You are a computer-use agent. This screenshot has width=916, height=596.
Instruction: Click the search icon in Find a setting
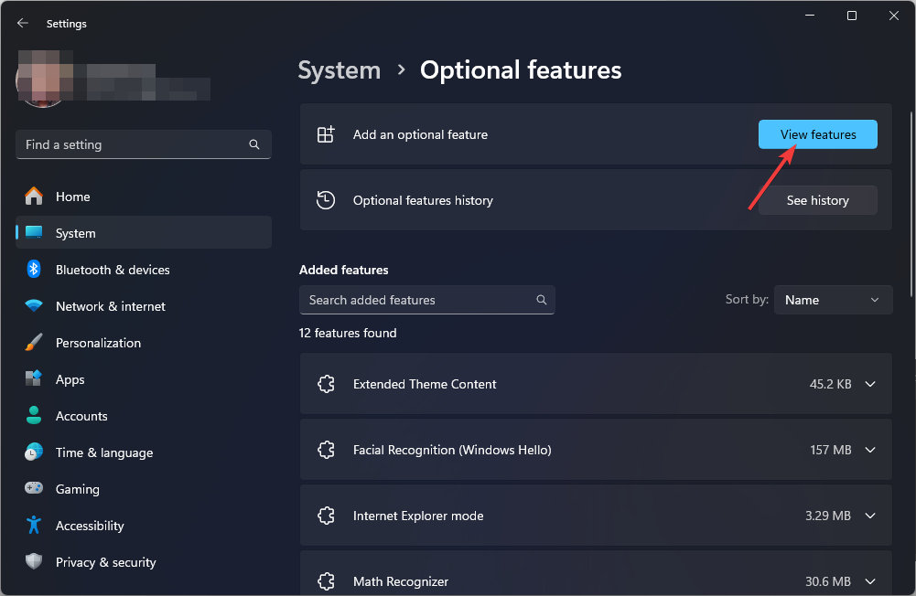[254, 144]
